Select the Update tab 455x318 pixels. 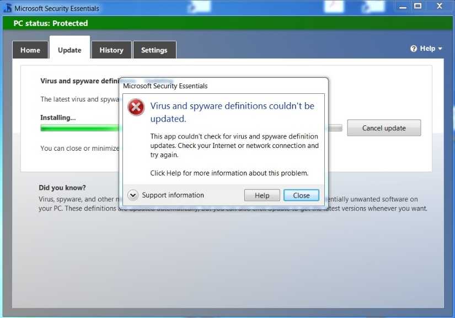(x=69, y=50)
